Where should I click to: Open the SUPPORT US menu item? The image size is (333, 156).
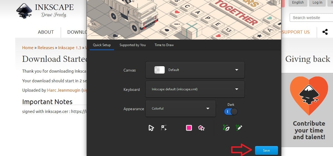click(x=296, y=32)
